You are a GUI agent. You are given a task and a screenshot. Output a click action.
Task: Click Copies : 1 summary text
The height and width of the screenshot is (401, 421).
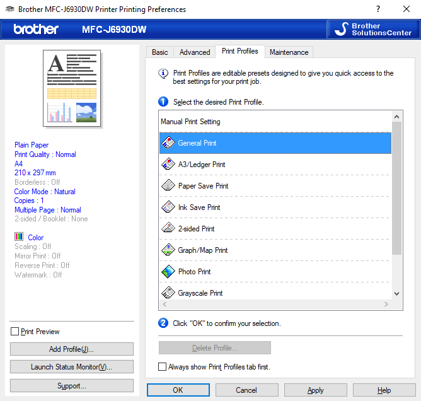point(29,200)
